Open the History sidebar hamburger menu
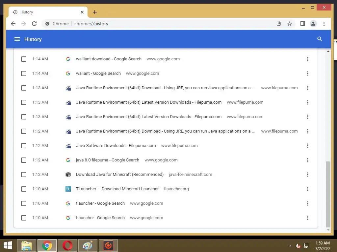Viewport: 337px width, 252px height. (x=17, y=39)
